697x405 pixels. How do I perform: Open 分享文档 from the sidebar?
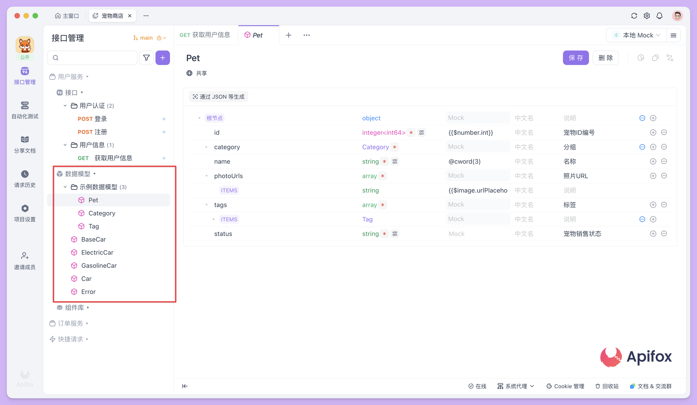pos(24,144)
